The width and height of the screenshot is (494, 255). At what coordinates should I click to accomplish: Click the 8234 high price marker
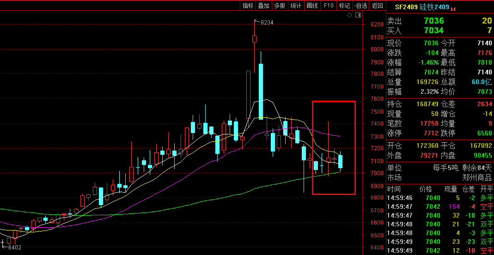[267, 22]
